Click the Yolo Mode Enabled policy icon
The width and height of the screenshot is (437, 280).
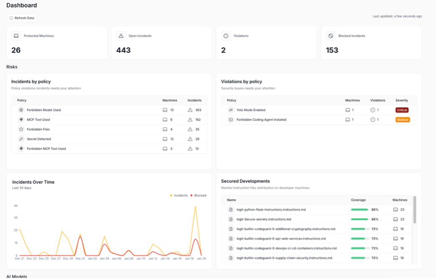click(x=230, y=110)
